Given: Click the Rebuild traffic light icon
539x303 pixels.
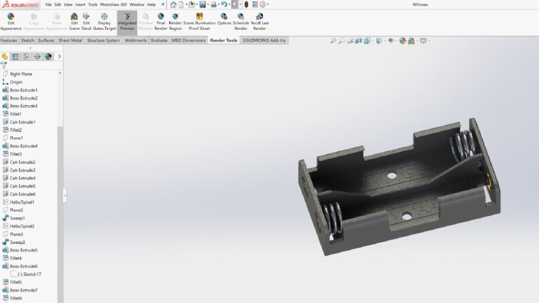Looking at the screenshot, I should (x=246, y=5).
